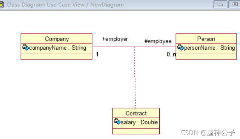Click the multiplicity 1 label near Company

97,54
